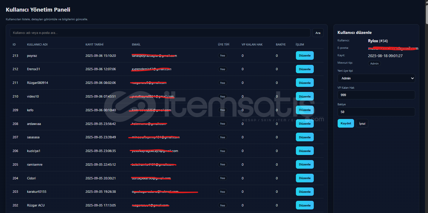Edit user poyraz with Düzenle

tap(305, 56)
